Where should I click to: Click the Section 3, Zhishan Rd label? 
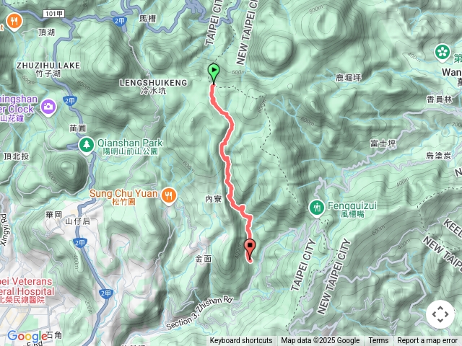click(199, 314)
